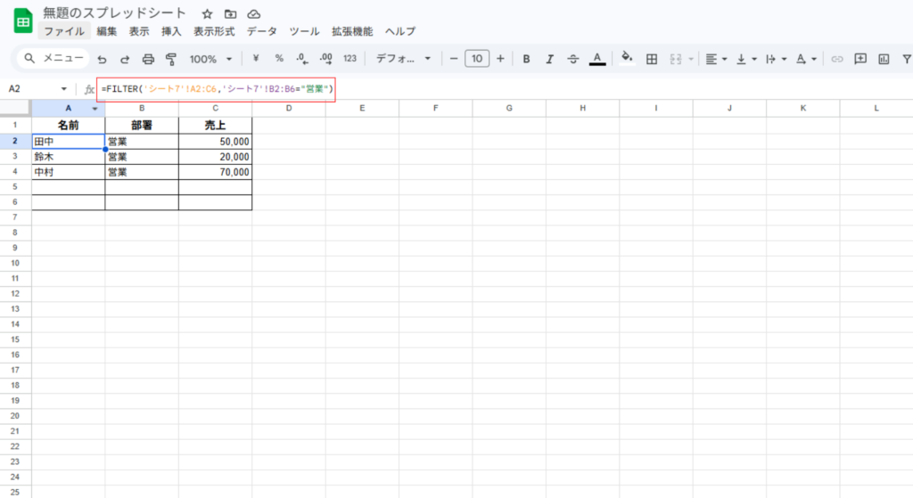Toggle italic formatting
The image size is (913, 498).
pyautogui.click(x=549, y=59)
